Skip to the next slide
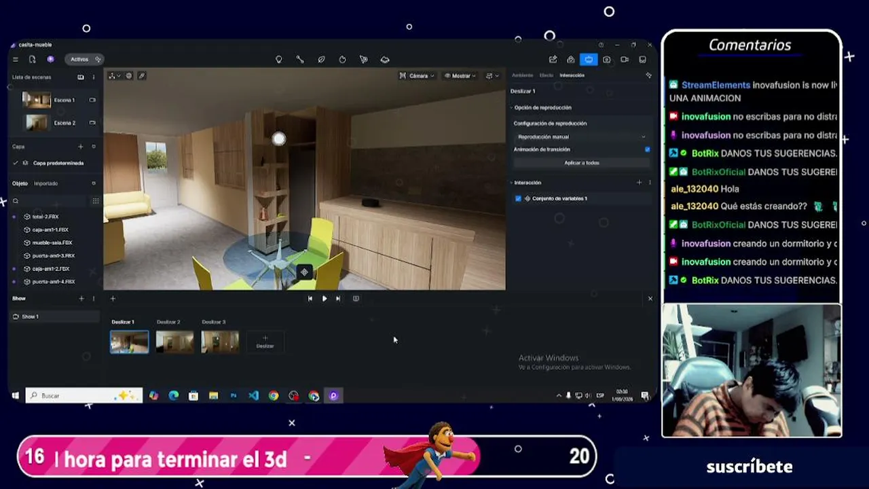This screenshot has height=489, width=869. (x=338, y=298)
